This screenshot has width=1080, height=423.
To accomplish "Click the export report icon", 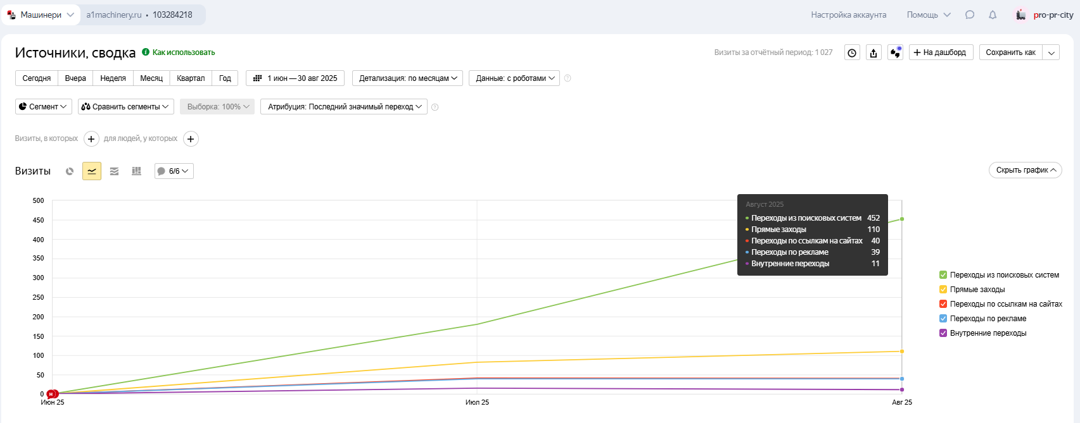I will [x=874, y=52].
